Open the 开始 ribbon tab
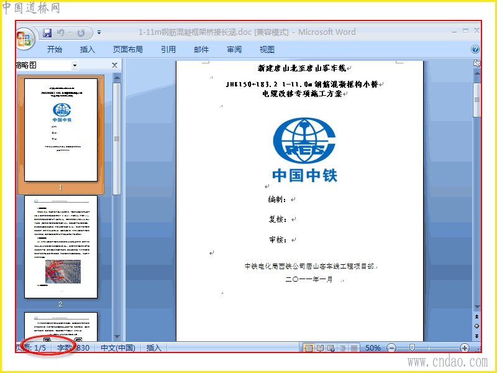The width and height of the screenshot is (497, 373). point(55,50)
